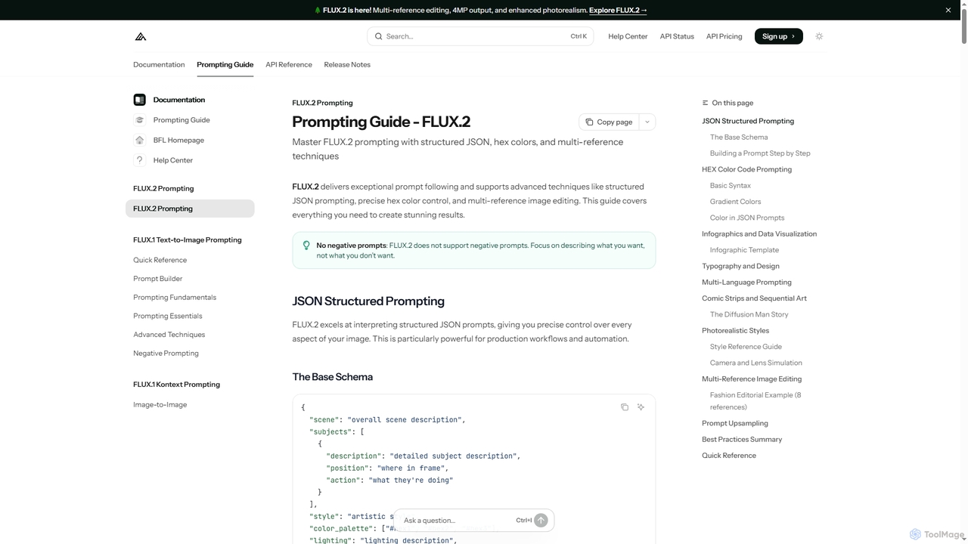Open Prompt Builder sidebar page

coord(158,279)
